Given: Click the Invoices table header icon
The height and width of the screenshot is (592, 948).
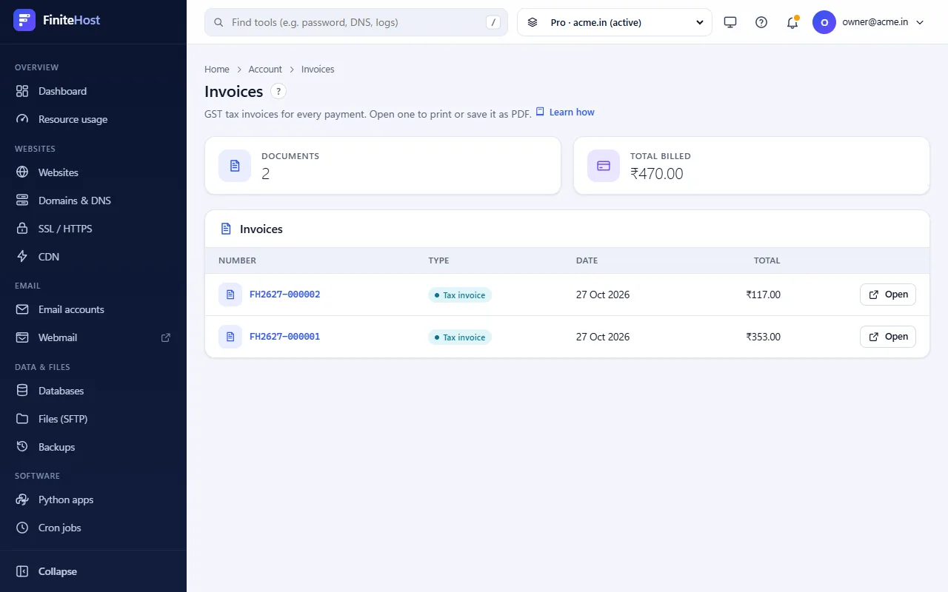Looking at the screenshot, I should point(227,229).
